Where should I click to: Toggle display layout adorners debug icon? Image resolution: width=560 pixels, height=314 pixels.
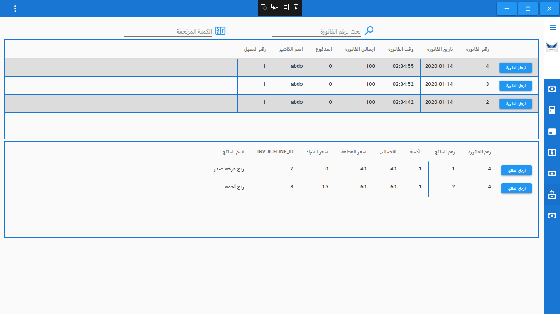pos(285,7)
